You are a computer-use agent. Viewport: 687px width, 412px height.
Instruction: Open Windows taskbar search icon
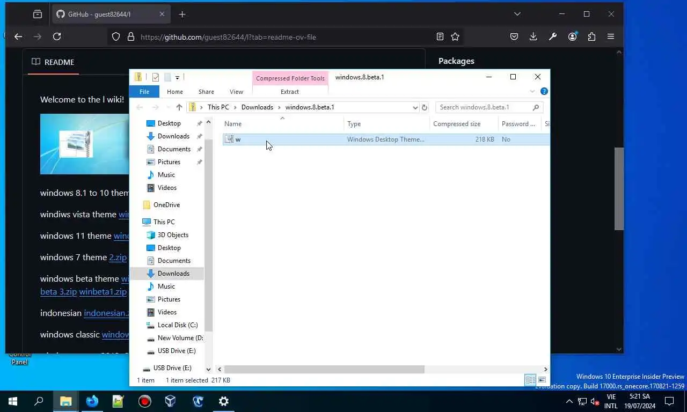(39, 401)
